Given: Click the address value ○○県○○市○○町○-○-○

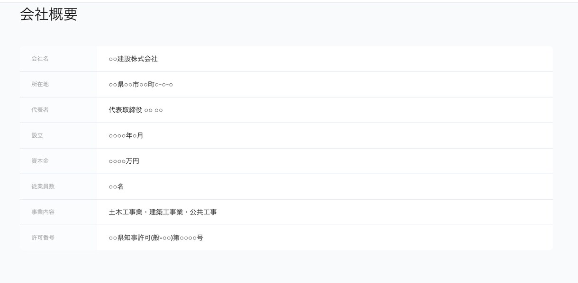Looking at the screenshot, I should 141,84.
